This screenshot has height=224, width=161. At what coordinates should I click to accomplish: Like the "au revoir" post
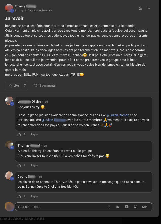pos(14,86)
